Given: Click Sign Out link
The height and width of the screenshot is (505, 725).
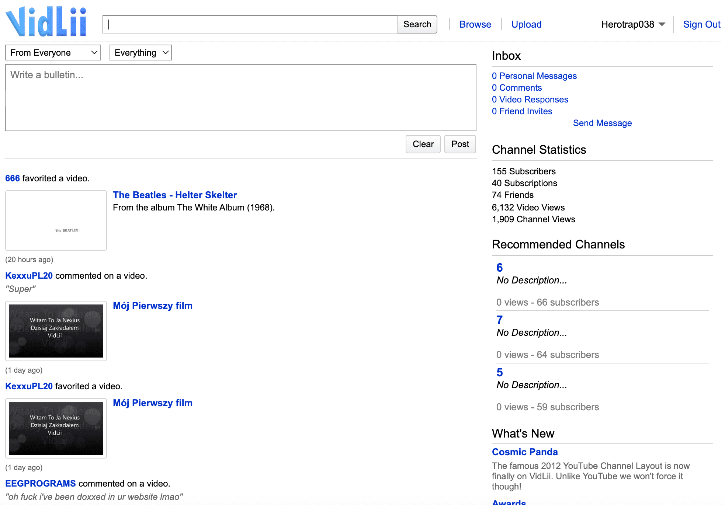Looking at the screenshot, I should [701, 24].
